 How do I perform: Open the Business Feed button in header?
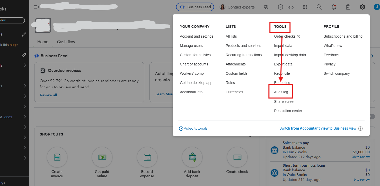point(195,7)
